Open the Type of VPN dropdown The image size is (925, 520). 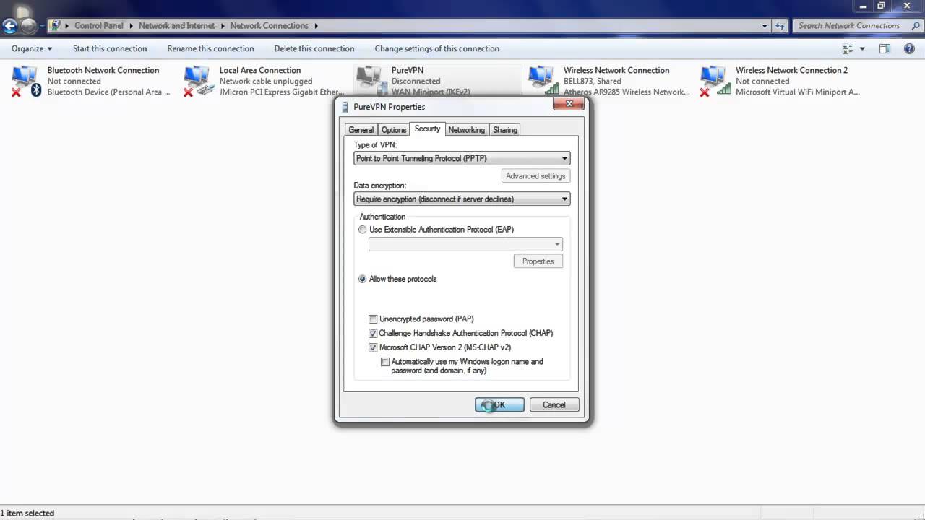(x=462, y=158)
